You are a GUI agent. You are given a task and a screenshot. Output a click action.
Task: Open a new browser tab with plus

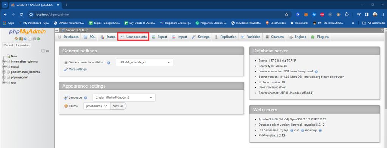click(x=66, y=5)
